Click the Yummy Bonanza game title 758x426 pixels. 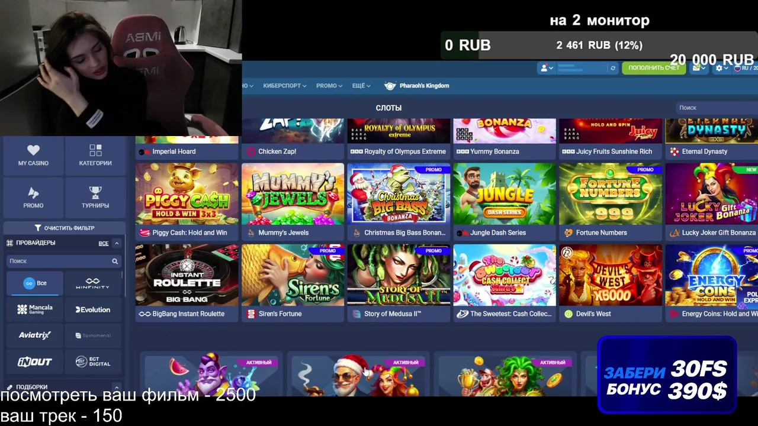point(494,151)
